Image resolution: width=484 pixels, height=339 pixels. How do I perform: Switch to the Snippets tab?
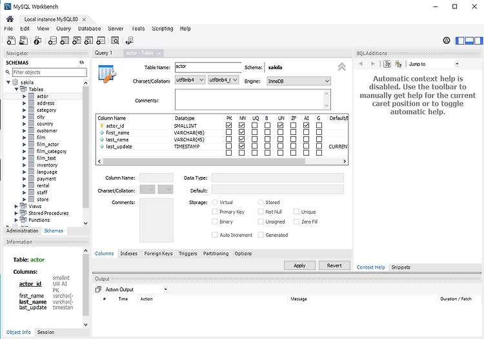pyautogui.click(x=401, y=267)
